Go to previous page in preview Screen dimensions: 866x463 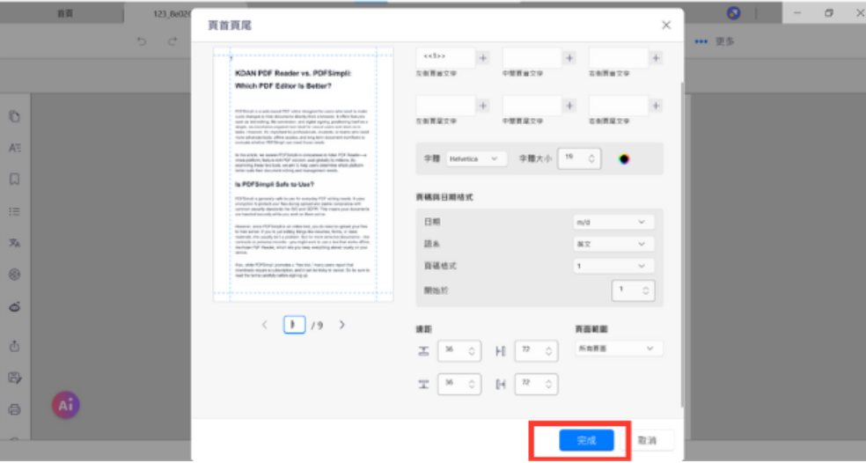(x=265, y=325)
